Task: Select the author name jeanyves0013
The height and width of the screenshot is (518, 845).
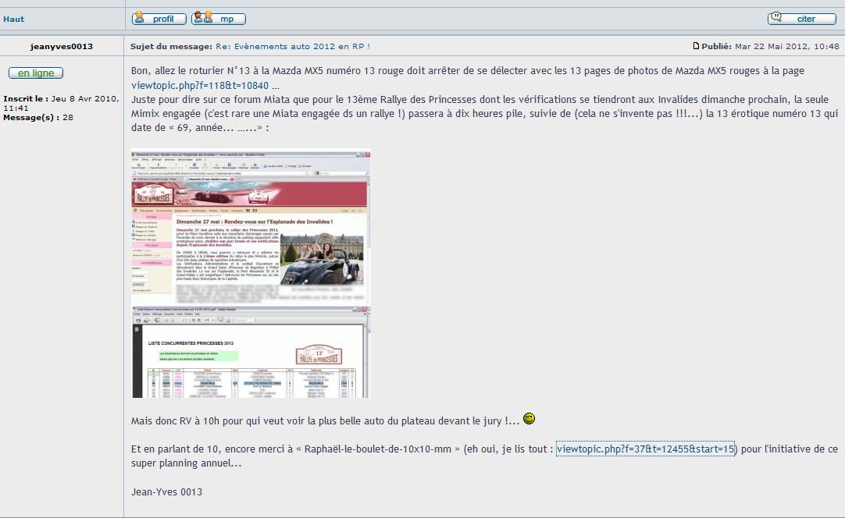Action: click(x=62, y=46)
